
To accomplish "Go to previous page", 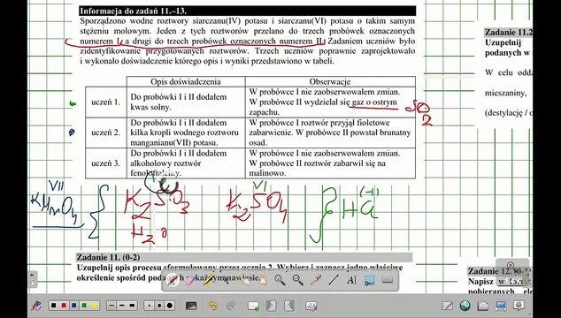I will point(271,306).
